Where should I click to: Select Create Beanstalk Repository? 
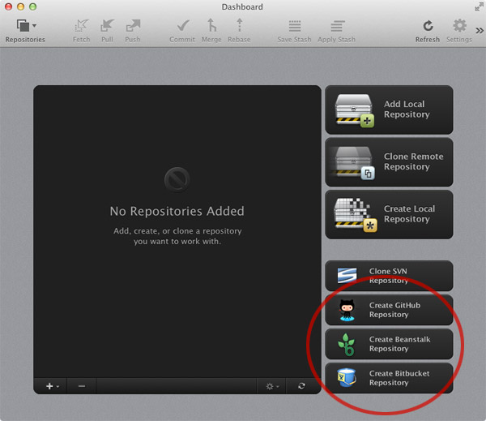click(x=389, y=344)
